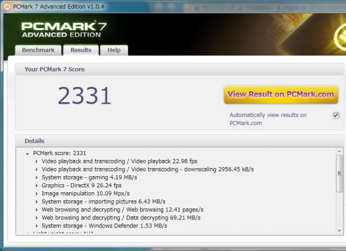Click the Details section header

(35, 141)
